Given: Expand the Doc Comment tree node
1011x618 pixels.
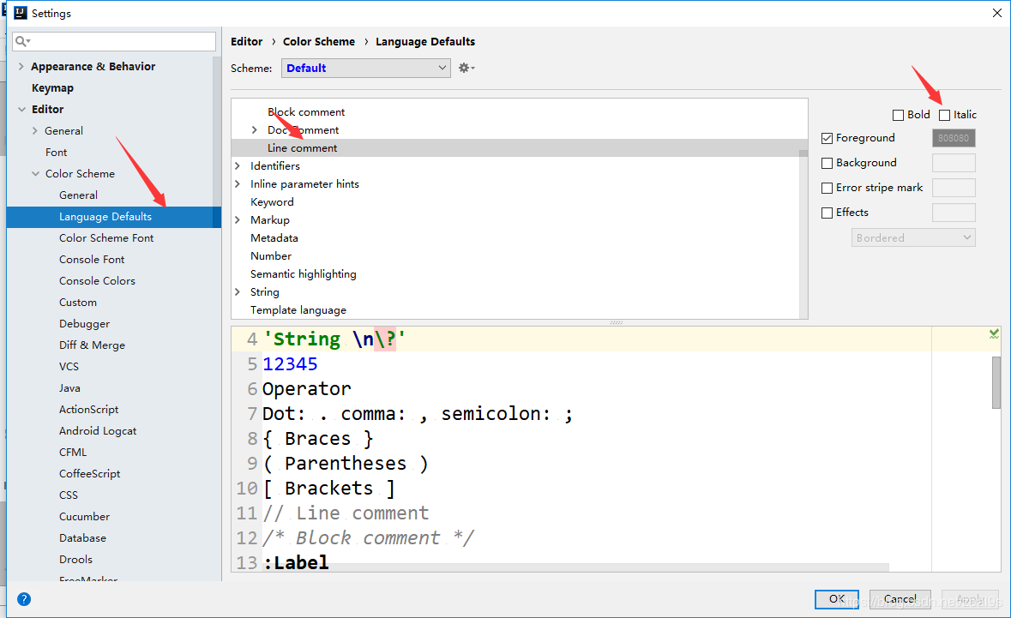Looking at the screenshot, I should [255, 130].
